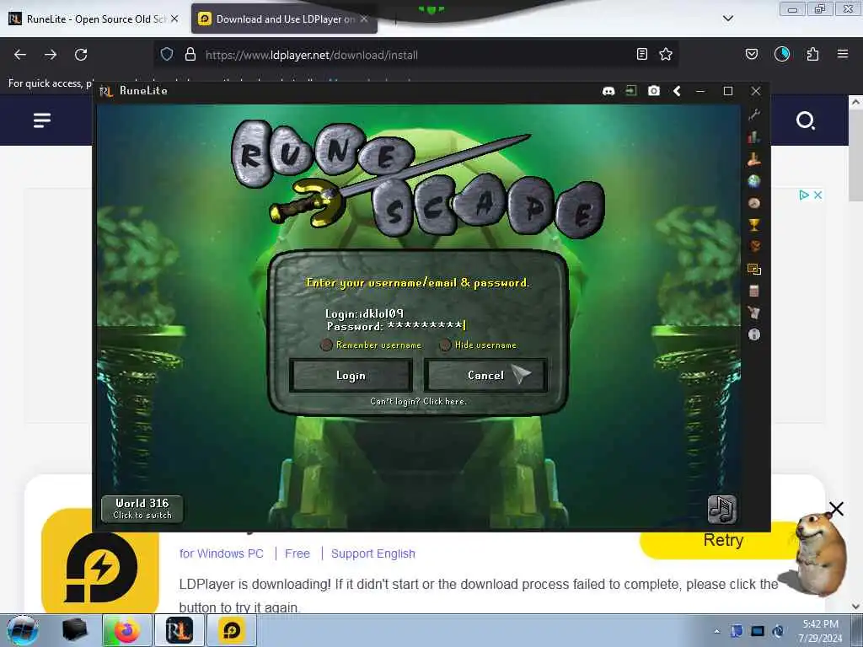Switch to the Download and Use LDPlayer tab
Screen dimensions: 863x647
pos(284,19)
